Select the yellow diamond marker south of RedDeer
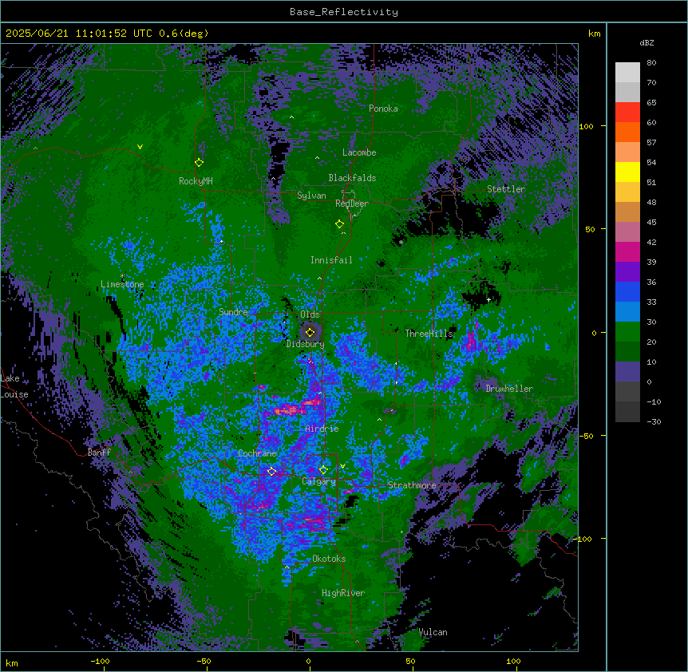This screenshot has height=672, width=688. [x=339, y=224]
